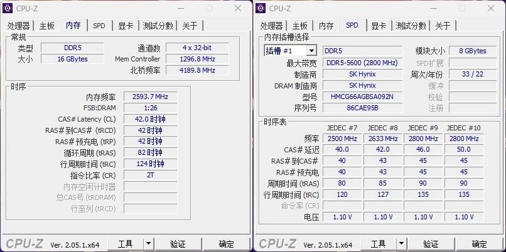
Task: Click the DDR5 memory type field
Action: pyautogui.click(x=72, y=48)
